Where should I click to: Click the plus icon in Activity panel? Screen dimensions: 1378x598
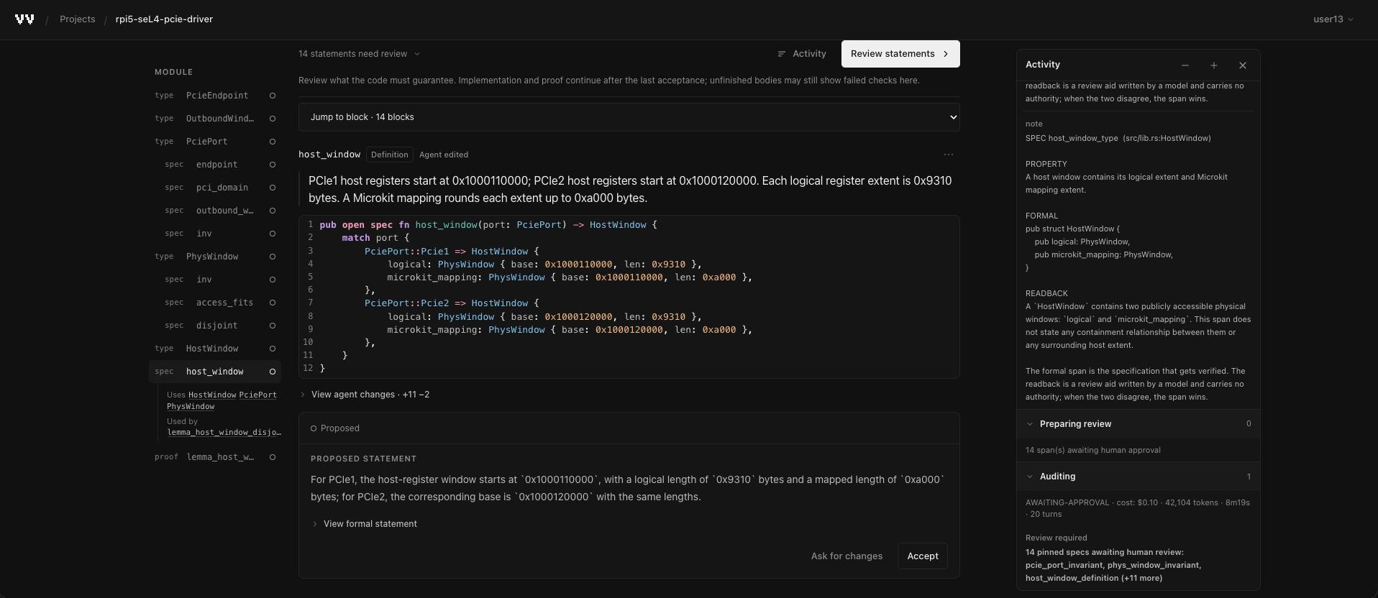(x=1214, y=65)
